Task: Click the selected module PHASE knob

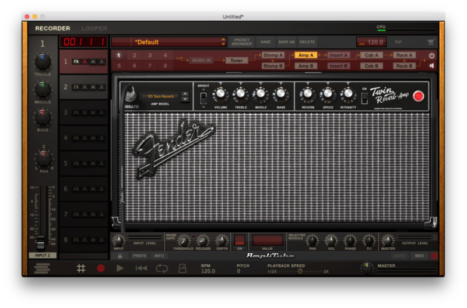Action: pyautogui.click(x=350, y=240)
